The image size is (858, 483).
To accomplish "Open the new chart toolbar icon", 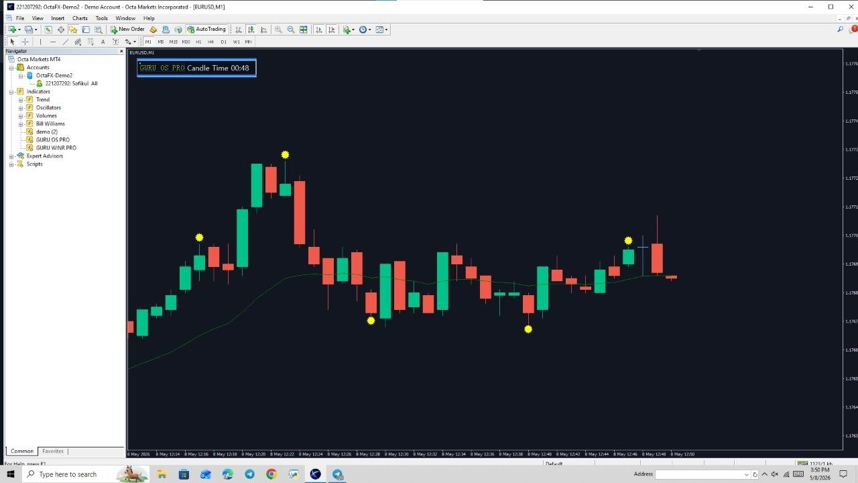I will pyautogui.click(x=12, y=30).
